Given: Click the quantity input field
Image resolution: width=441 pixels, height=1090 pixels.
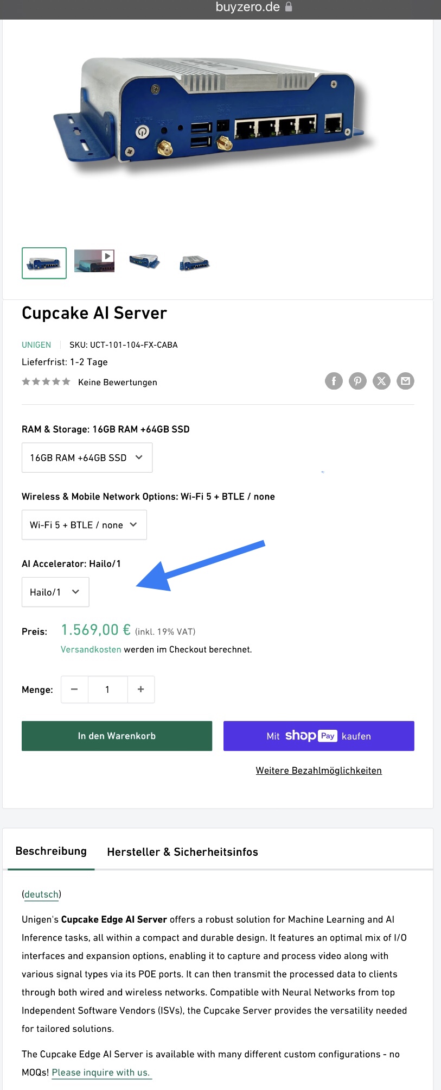Looking at the screenshot, I should tap(107, 690).
